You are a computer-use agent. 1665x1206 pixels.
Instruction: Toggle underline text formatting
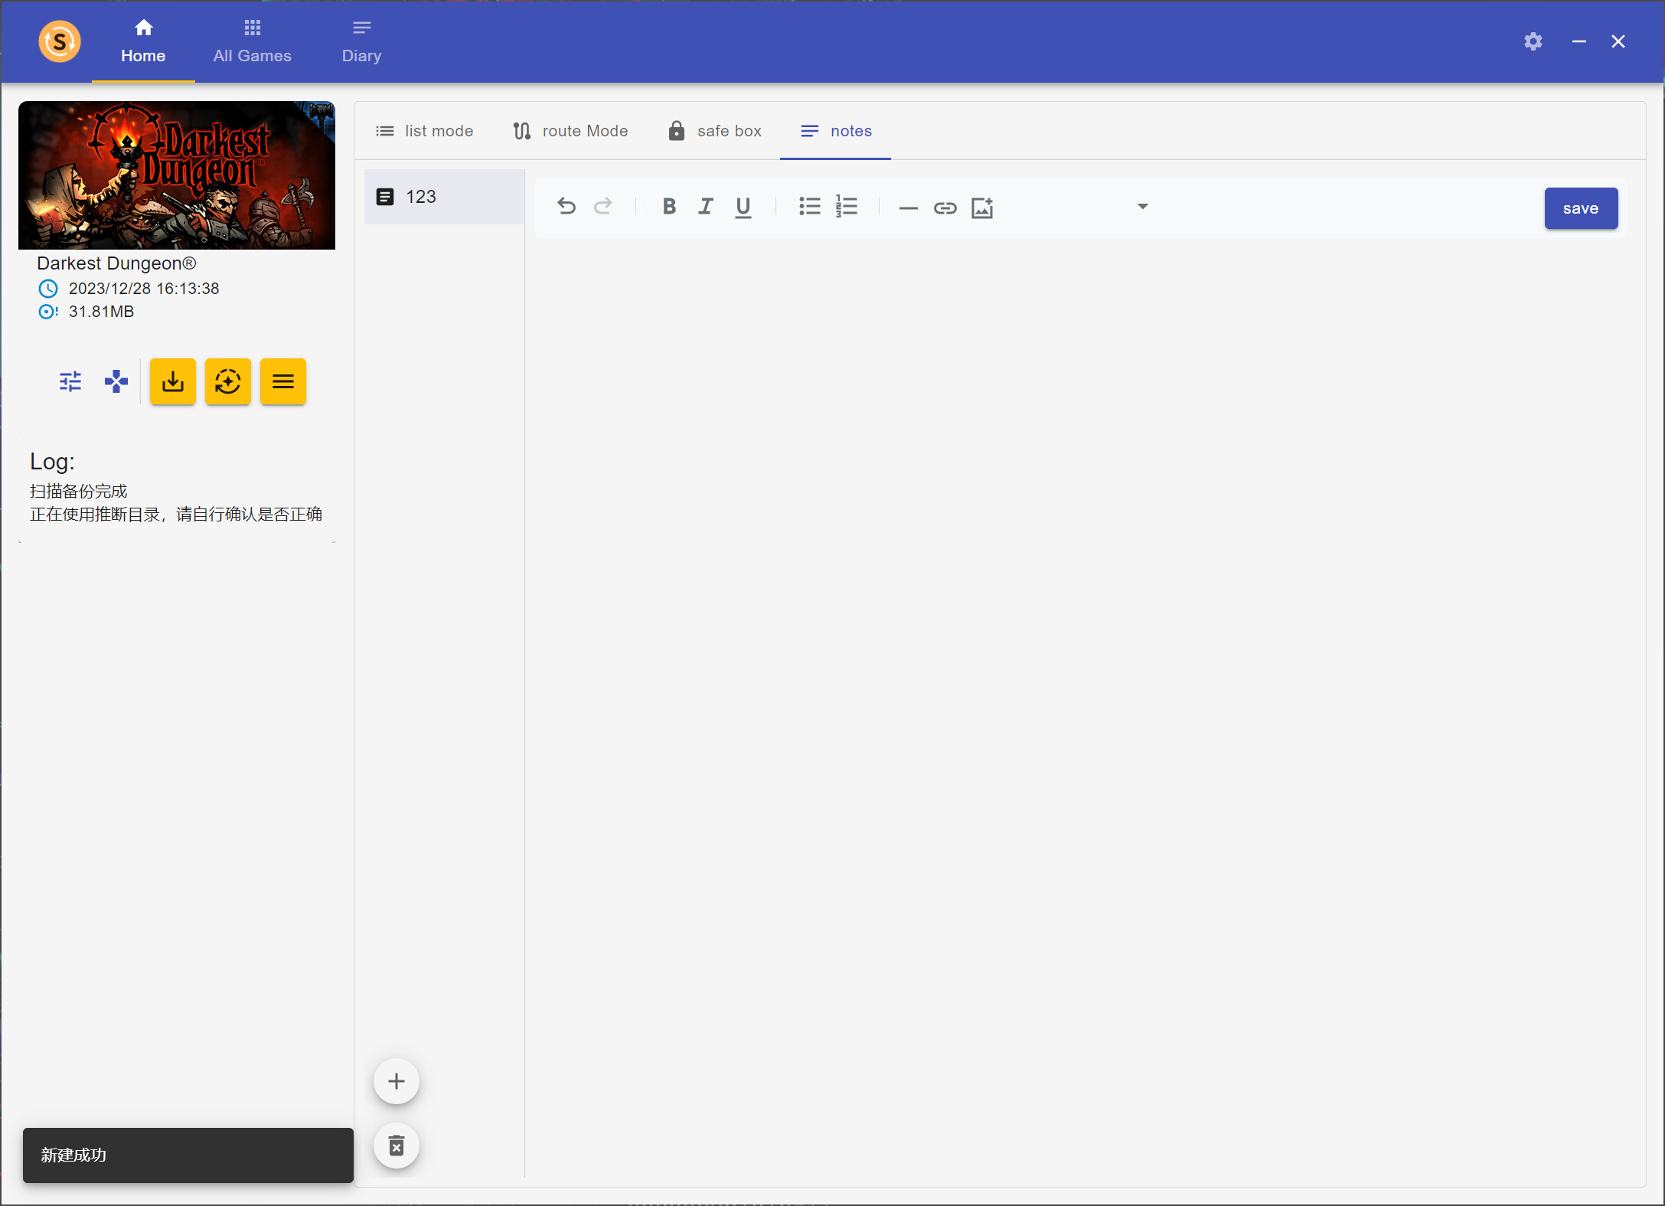(x=743, y=206)
